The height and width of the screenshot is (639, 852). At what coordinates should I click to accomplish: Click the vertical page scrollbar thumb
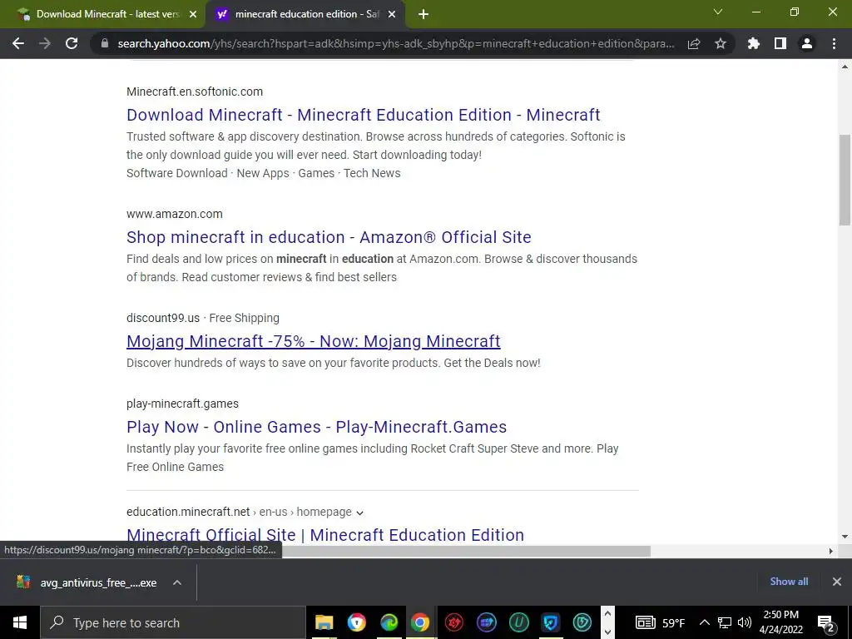[x=845, y=180]
